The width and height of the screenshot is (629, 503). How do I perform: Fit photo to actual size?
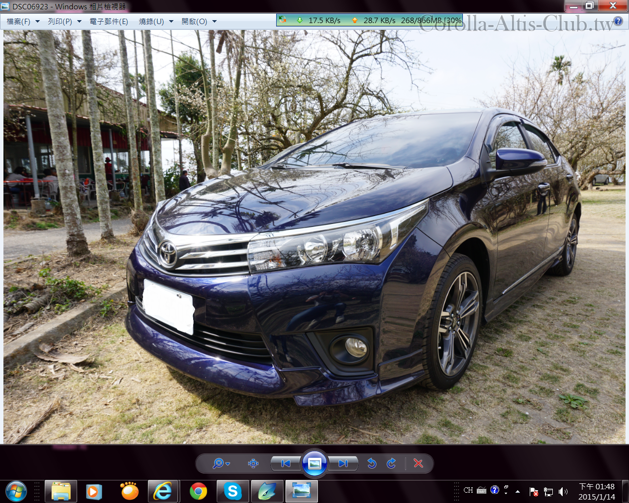pyautogui.click(x=253, y=463)
